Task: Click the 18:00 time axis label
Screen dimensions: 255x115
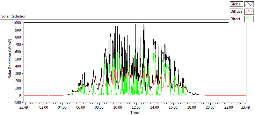Action: coord(192,107)
